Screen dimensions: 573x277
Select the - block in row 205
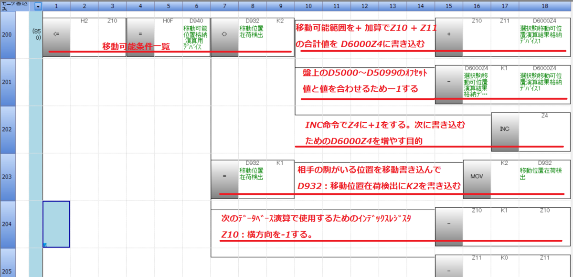click(x=449, y=266)
